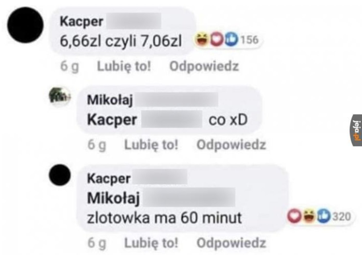Click the tagged name Kacper in Mikołaj's reply
362x255 pixels.
click(x=112, y=120)
